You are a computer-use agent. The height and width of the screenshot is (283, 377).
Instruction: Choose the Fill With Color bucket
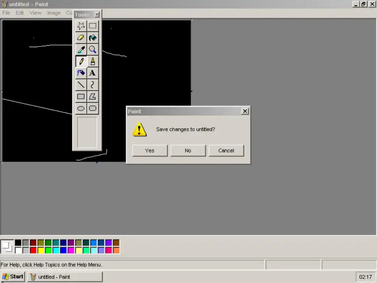92,38
